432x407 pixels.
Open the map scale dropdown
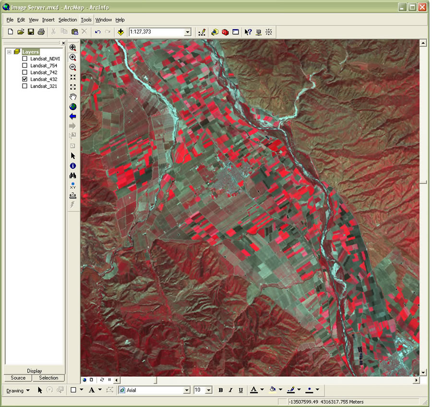(x=188, y=32)
